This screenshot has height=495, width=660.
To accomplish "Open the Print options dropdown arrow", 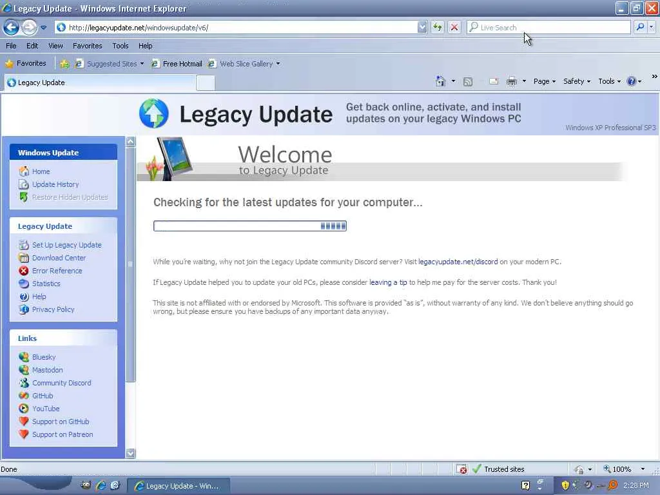I will (x=524, y=81).
